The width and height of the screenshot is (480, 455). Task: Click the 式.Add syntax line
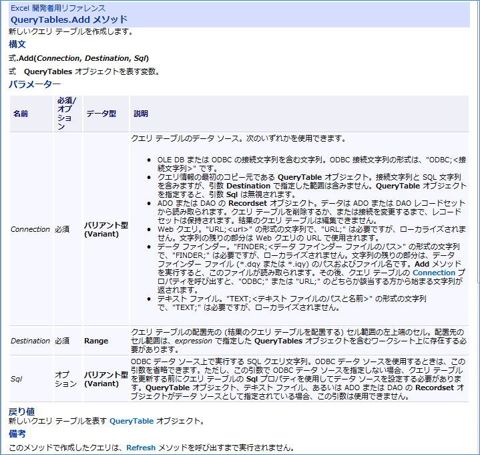pos(78,58)
